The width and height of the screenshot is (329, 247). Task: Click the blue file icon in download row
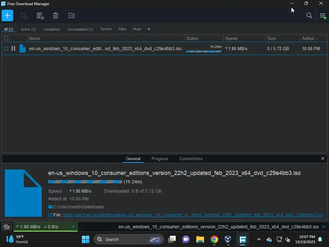(x=22, y=49)
